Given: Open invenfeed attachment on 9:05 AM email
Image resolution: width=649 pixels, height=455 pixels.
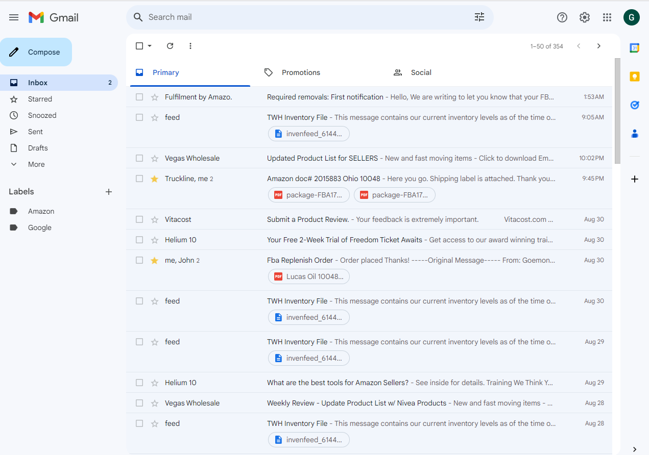Looking at the screenshot, I should click(x=309, y=134).
